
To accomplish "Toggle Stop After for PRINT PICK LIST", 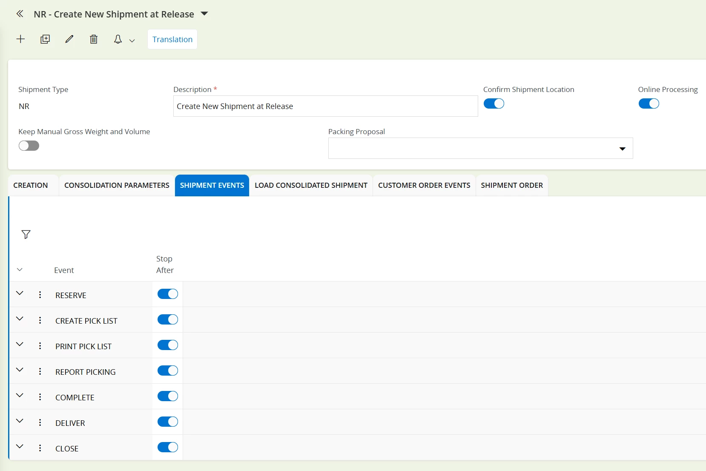I will coord(168,345).
